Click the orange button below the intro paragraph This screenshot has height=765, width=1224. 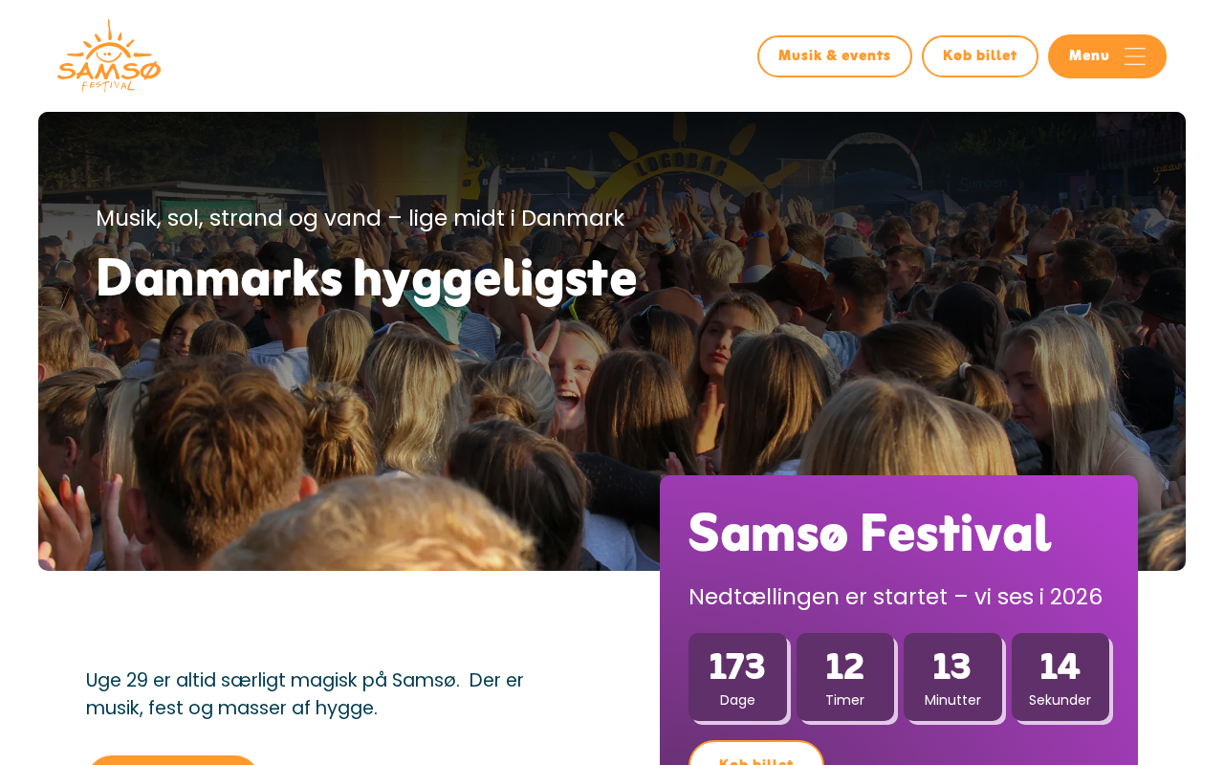tap(172, 759)
